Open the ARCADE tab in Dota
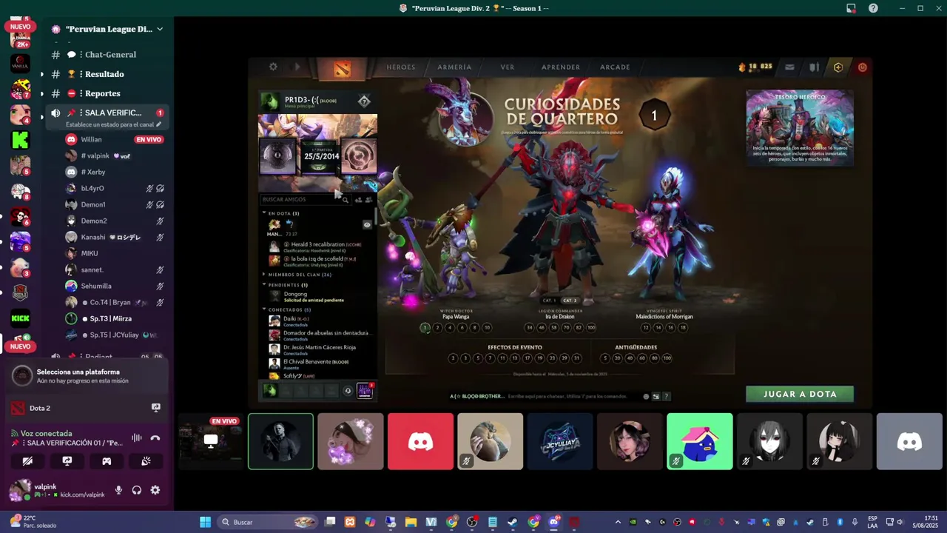The width and height of the screenshot is (947, 533). 615,67
